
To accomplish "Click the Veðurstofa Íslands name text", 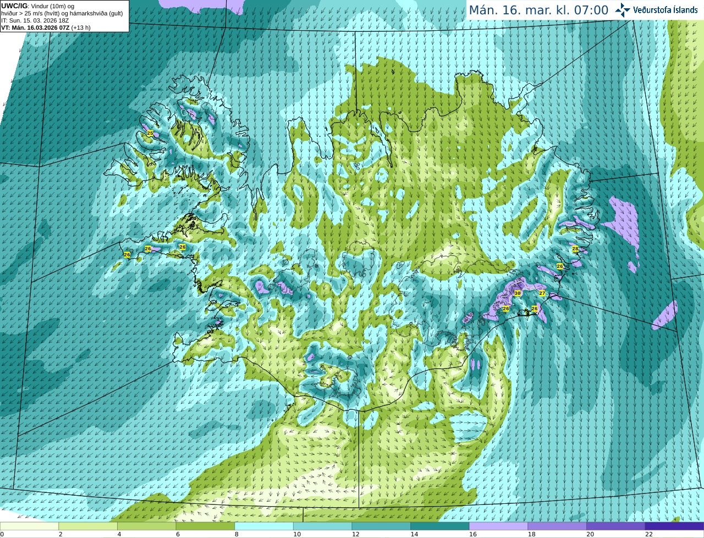I will (665, 10).
